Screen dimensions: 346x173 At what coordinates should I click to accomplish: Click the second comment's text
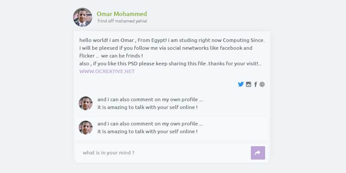pos(150,123)
